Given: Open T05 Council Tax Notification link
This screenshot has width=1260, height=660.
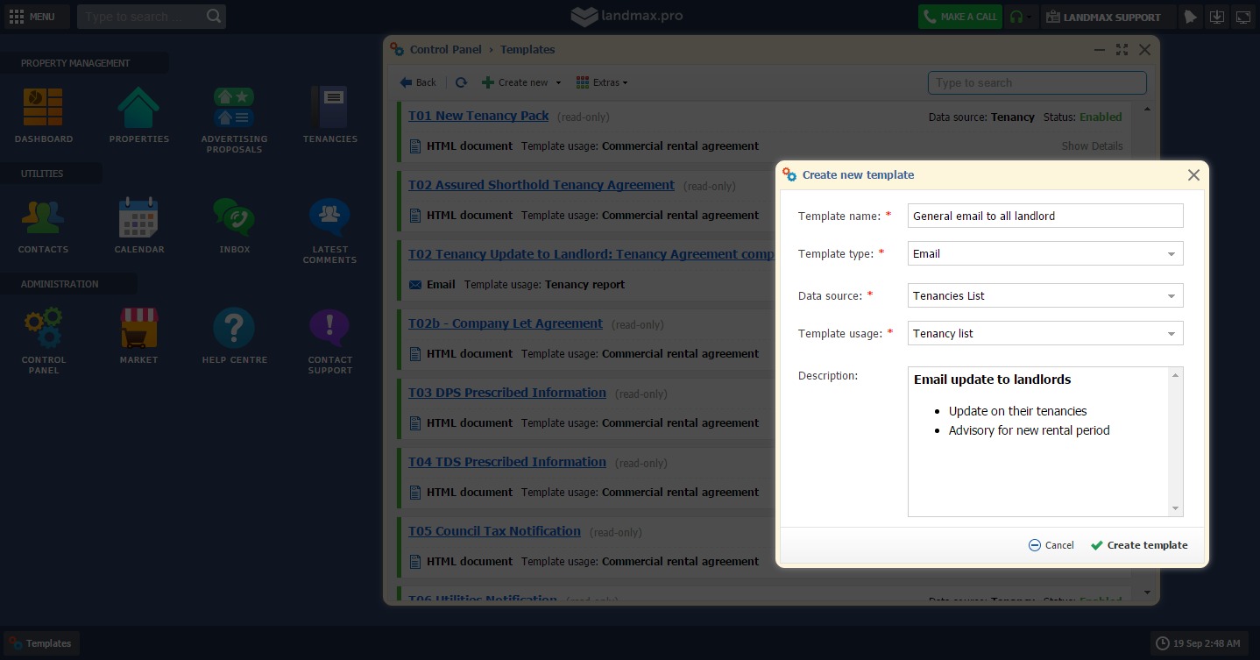Looking at the screenshot, I should [x=495, y=531].
